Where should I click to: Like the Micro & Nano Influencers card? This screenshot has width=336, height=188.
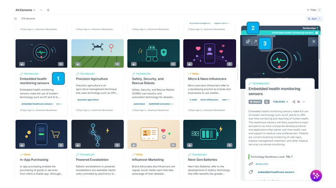(189, 64)
